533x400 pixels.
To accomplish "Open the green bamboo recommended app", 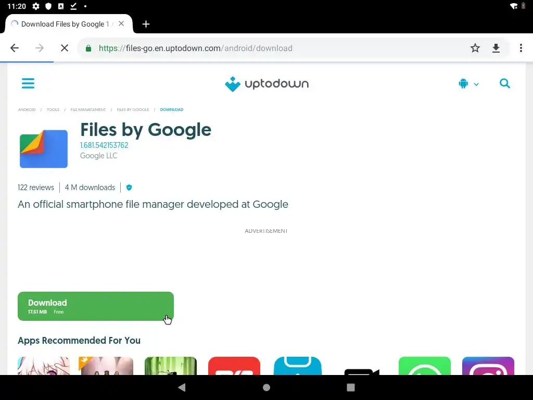I will tap(171, 366).
